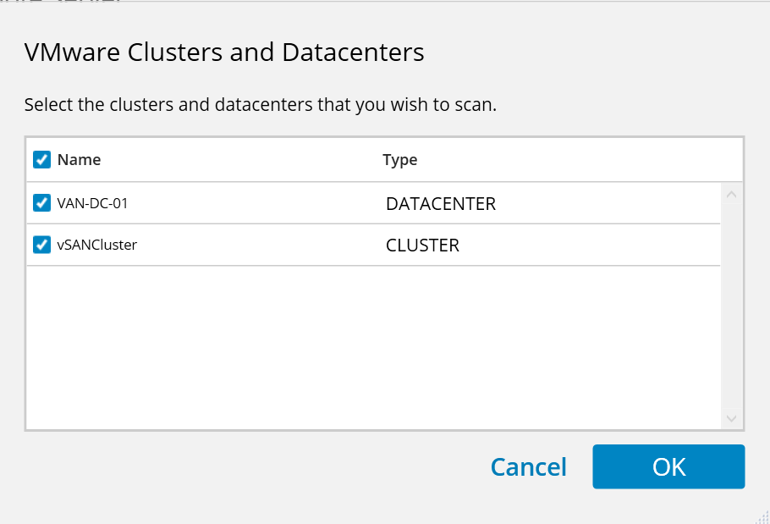This screenshot has height=524, width=770.
Task: Cancel the cluster selection dialog
Action: 528,466
